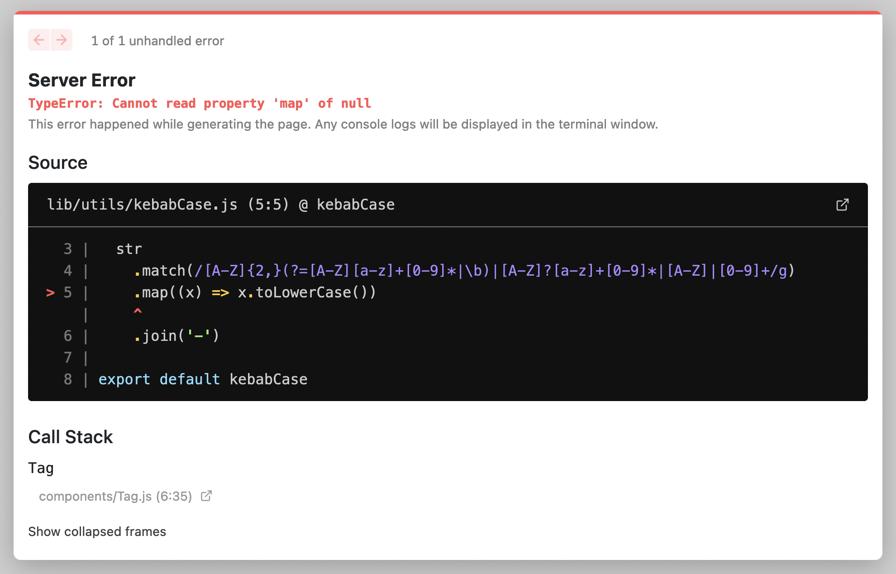Click the previous error navigation arrow
This screenshot has width=896, height=574.
(39, 40)
